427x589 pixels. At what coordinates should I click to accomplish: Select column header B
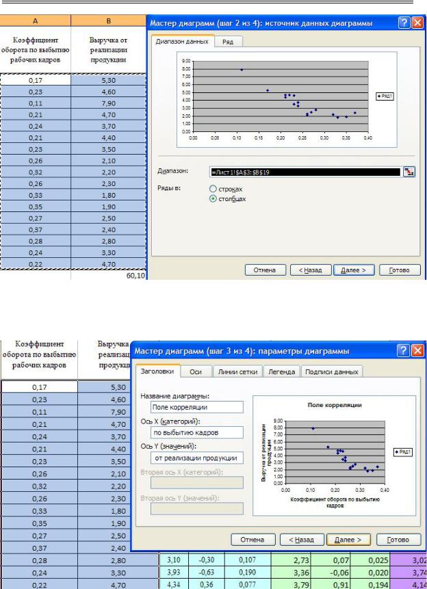tap(109, 21)
